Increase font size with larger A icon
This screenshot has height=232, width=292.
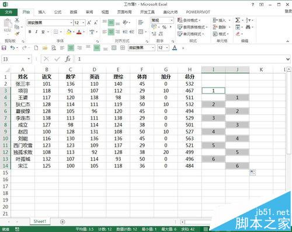coord(89,23)
